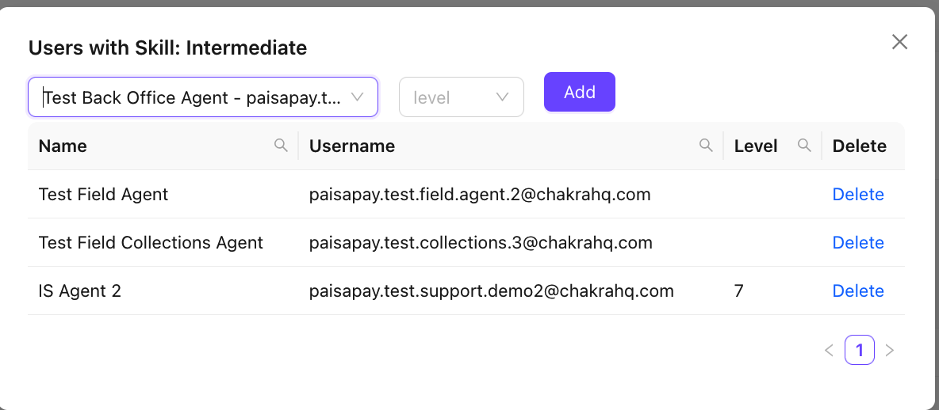Expand the level dropdown
The image size is (939, 410).
click(x=452, y=97)
